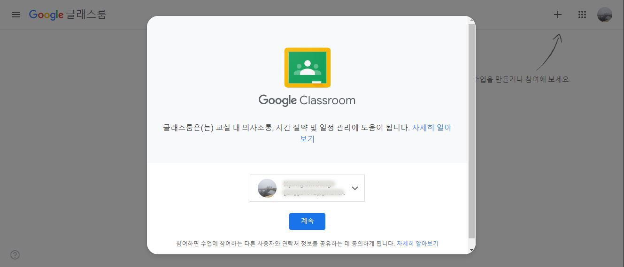Click the scrollbar down arrow in the dialog

click(472, 251)
